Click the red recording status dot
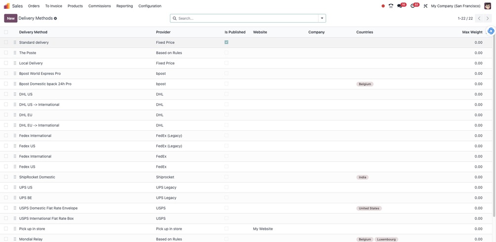The height and width of the screenshot is (242, 496). point(383,6)
